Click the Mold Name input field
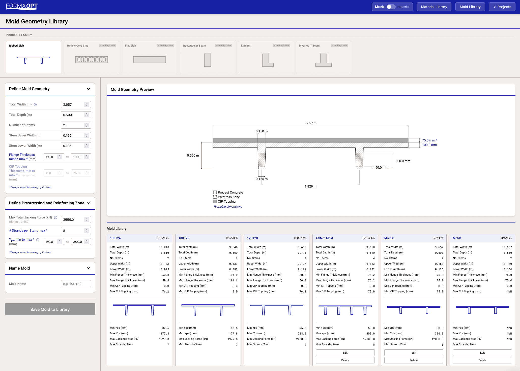 coord(76,284)
